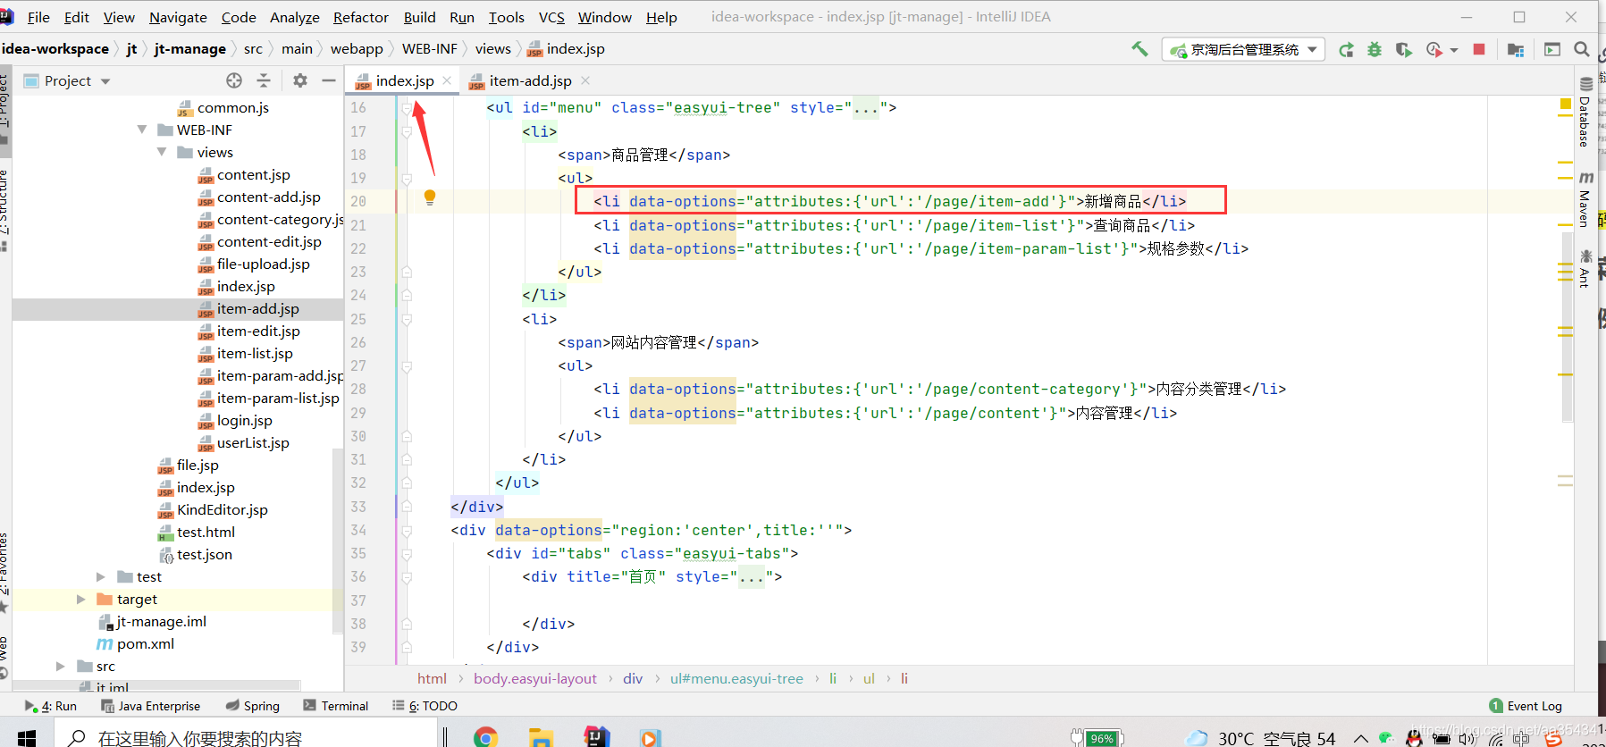Viewport: 1606px width, 747px height.
Task: Click IntelliJ IDEA taskbar icon
Action: click(596, 736)
